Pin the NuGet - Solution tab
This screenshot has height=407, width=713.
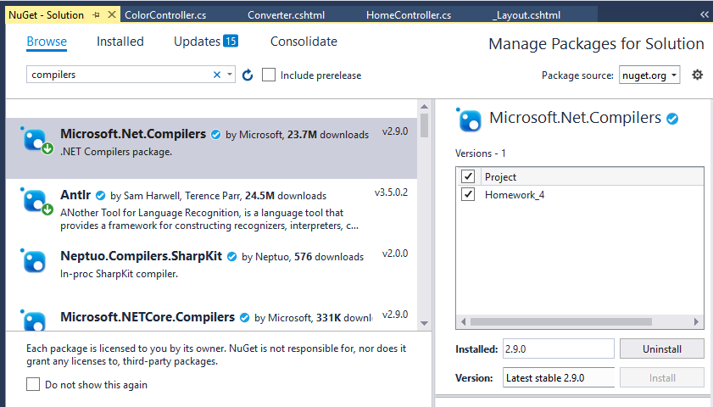96,15
